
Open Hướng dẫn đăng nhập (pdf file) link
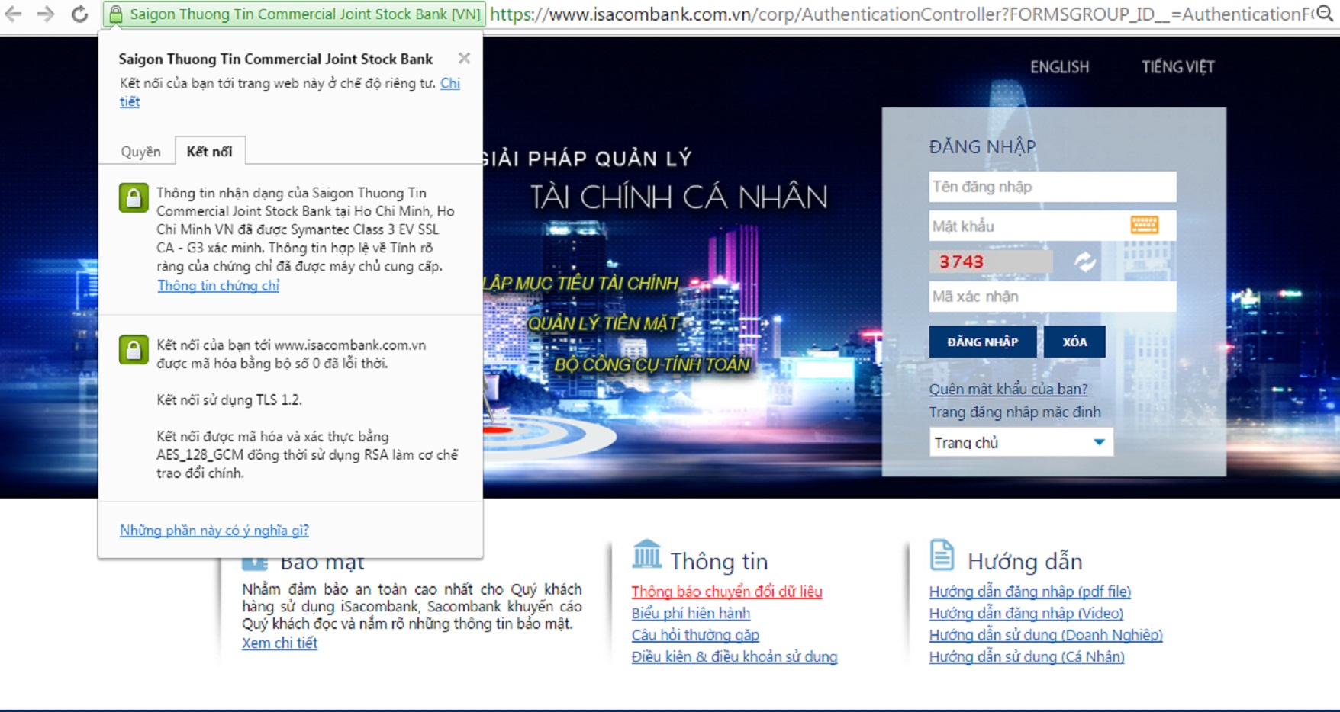point(1029,591)
